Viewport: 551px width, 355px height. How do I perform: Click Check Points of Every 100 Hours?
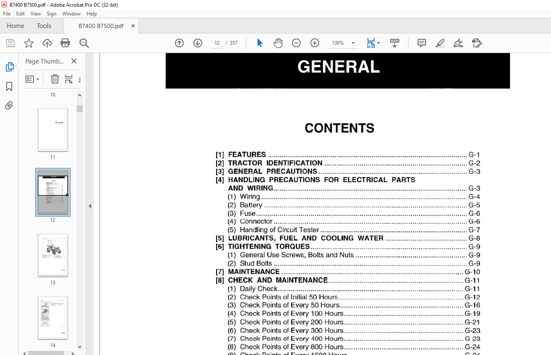pos(354,314)
